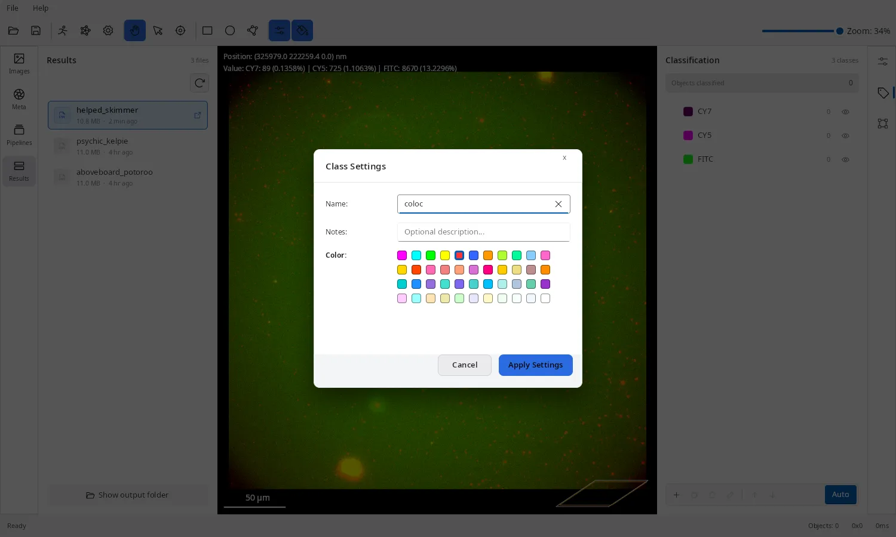Click Apply Settings button
Screen dimensions: 896x537
(x=535, y=365)
